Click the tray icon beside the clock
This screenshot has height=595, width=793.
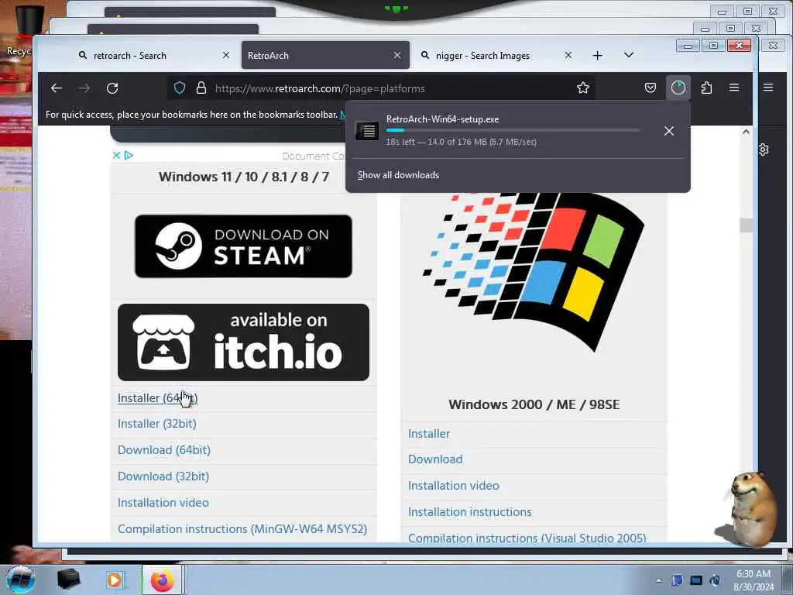[715, 580]
